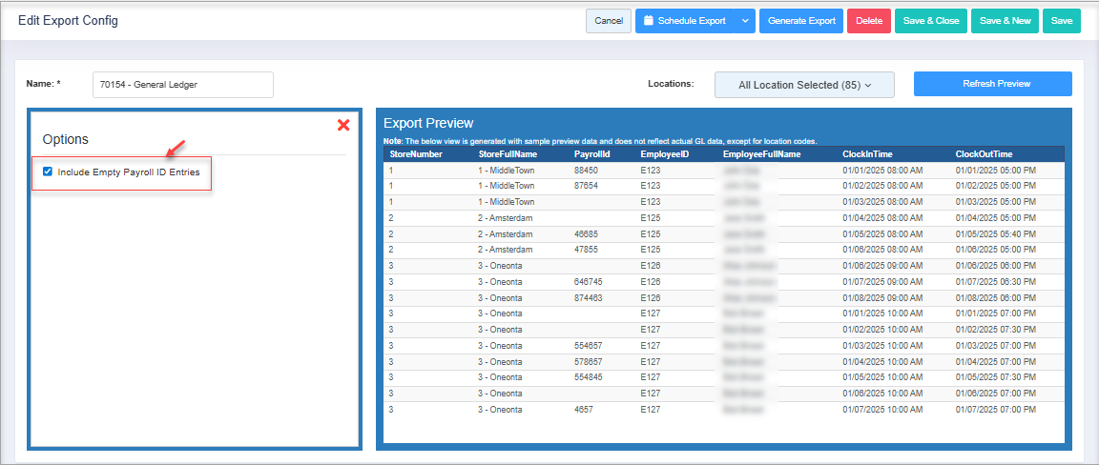Viewport: 1099px width, 465px height.
Task: Select the Save & Close button
Action: pos(930,21)
